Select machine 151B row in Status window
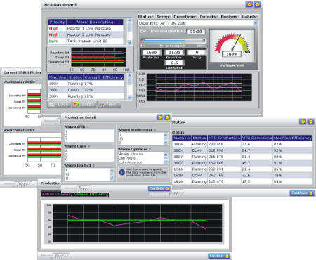 [242, 175]
